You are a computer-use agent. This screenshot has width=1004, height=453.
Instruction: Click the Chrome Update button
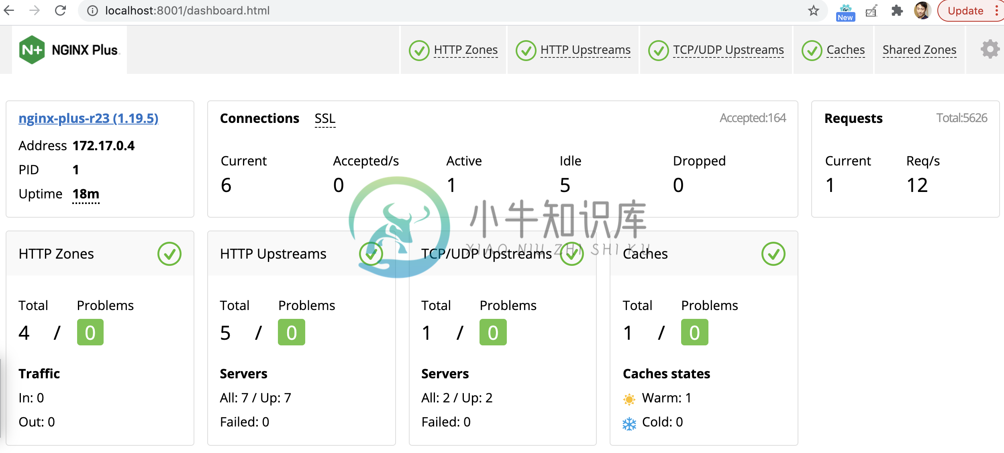(965, 11)
